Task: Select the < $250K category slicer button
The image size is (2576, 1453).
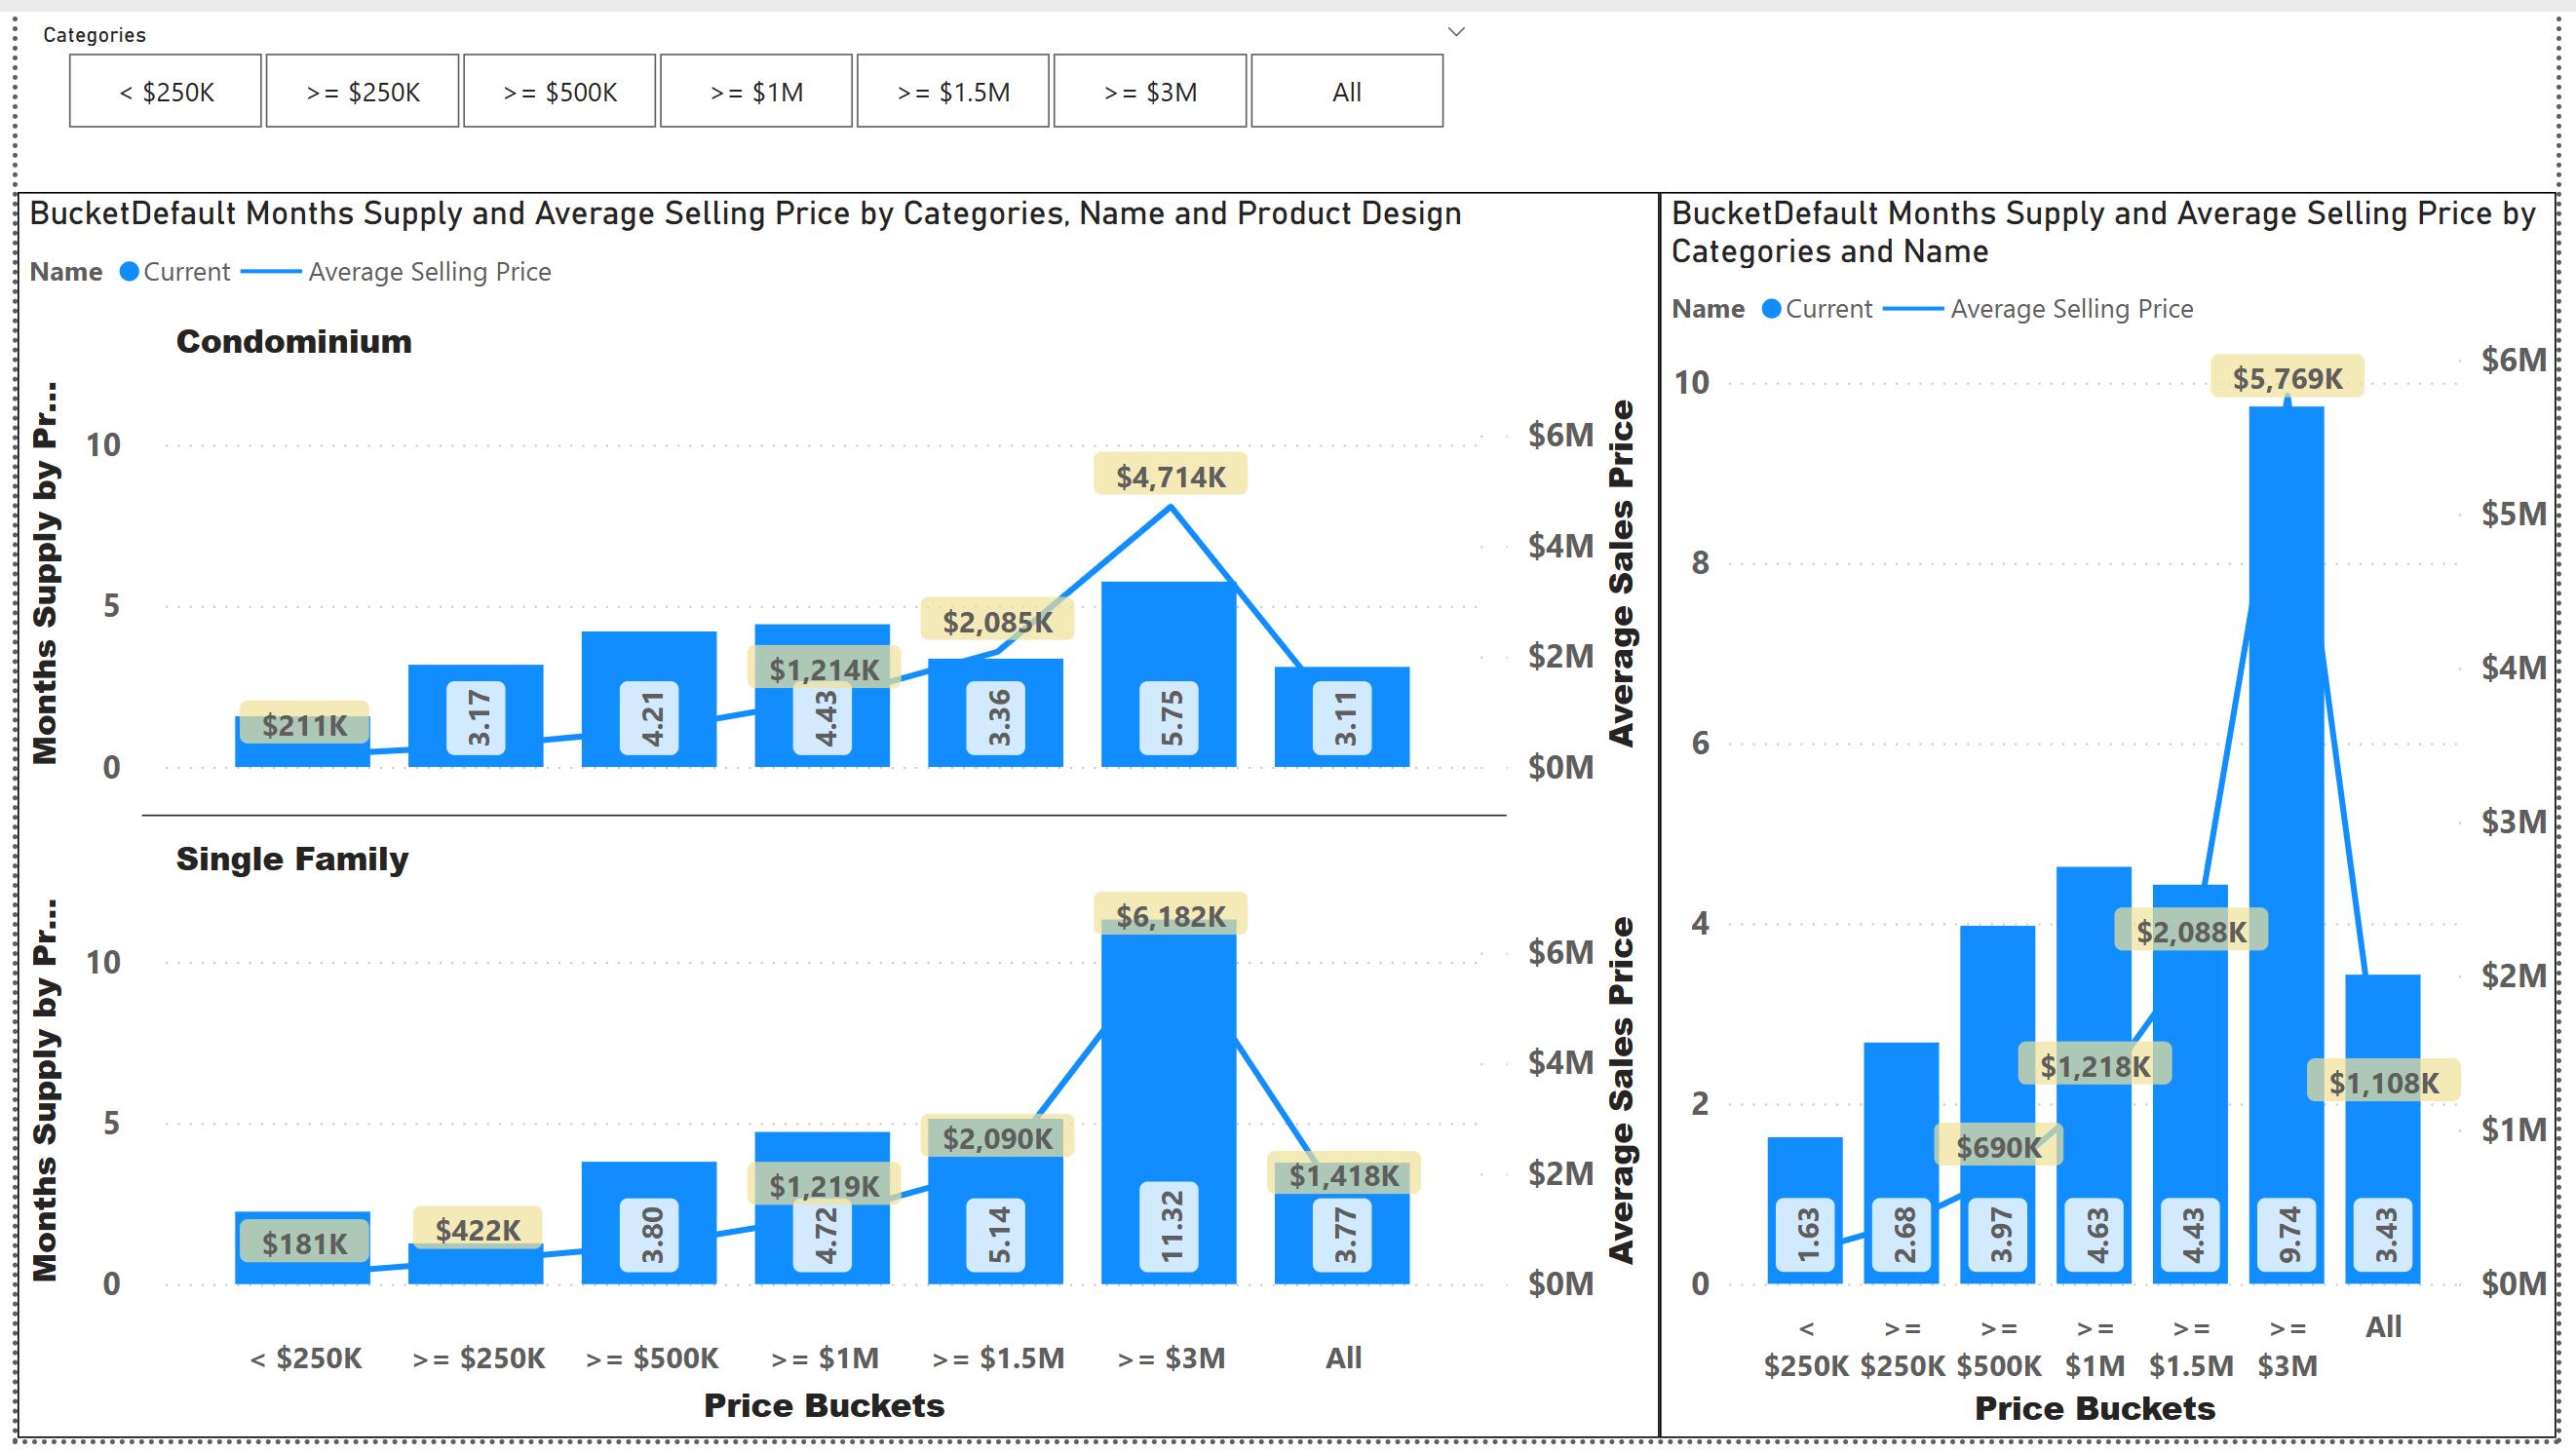Action: tap(165, 91)
